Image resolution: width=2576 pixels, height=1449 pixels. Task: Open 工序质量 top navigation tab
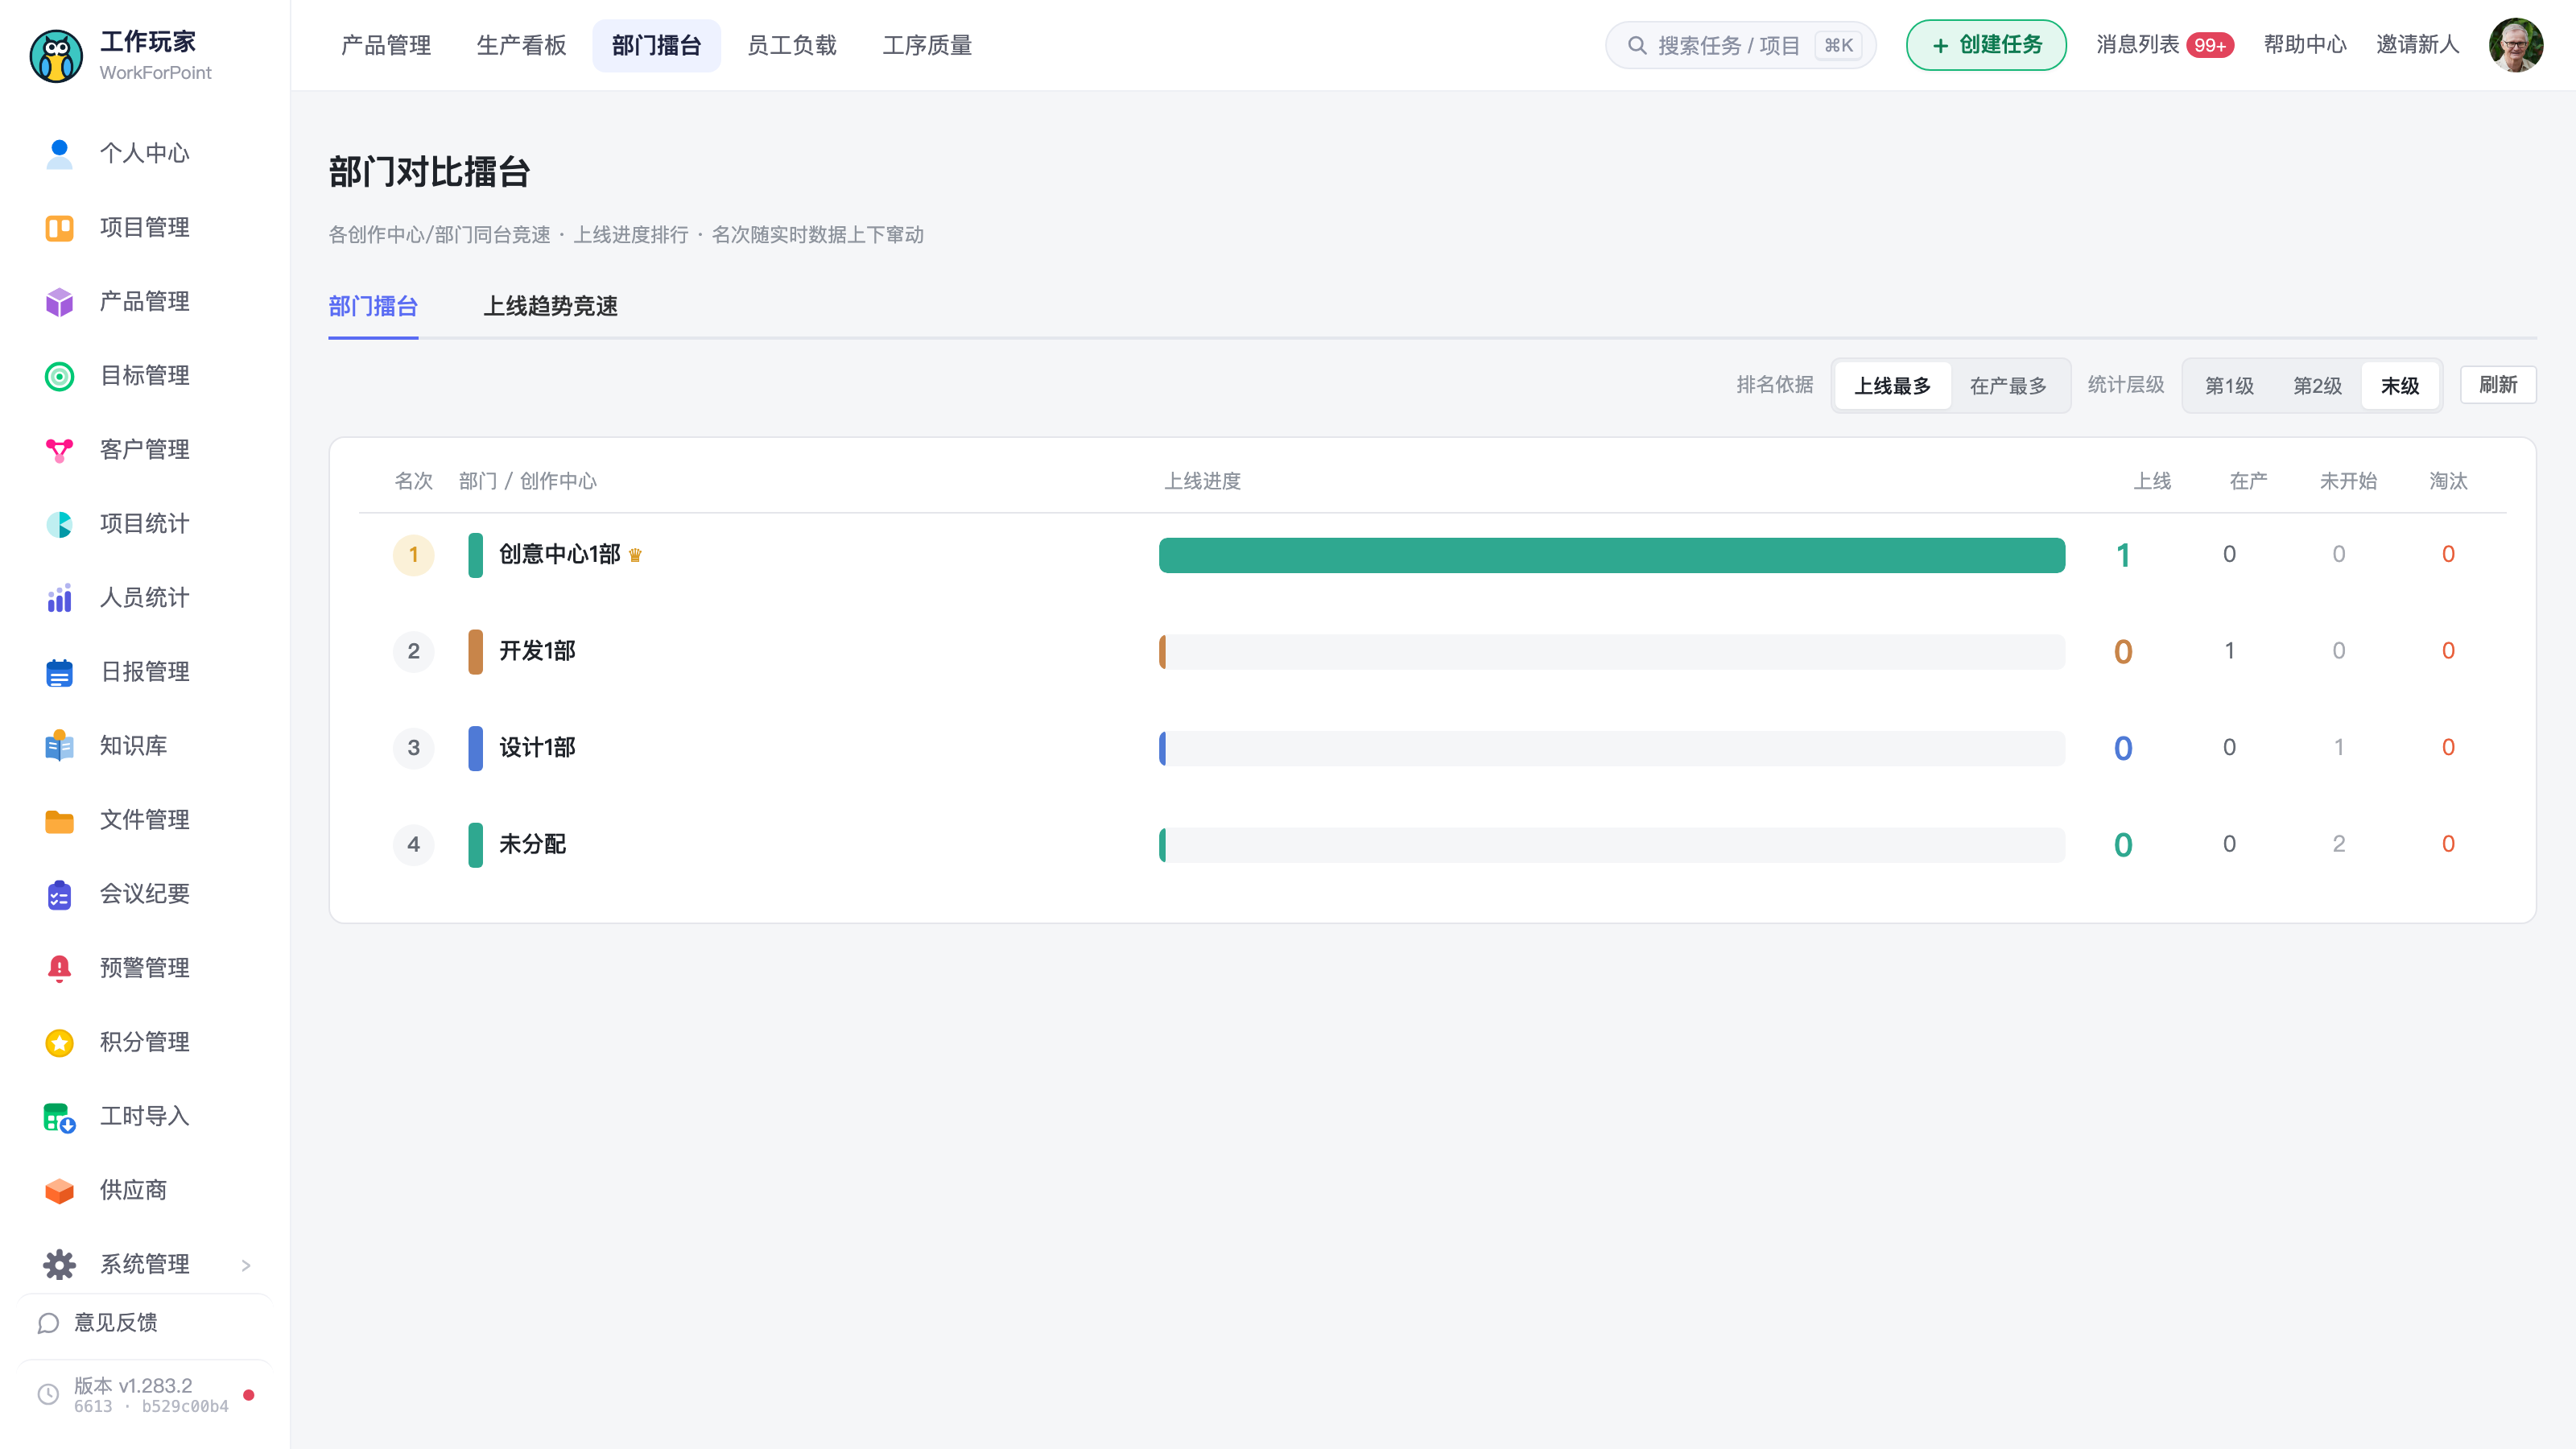[x=927, y=45]
